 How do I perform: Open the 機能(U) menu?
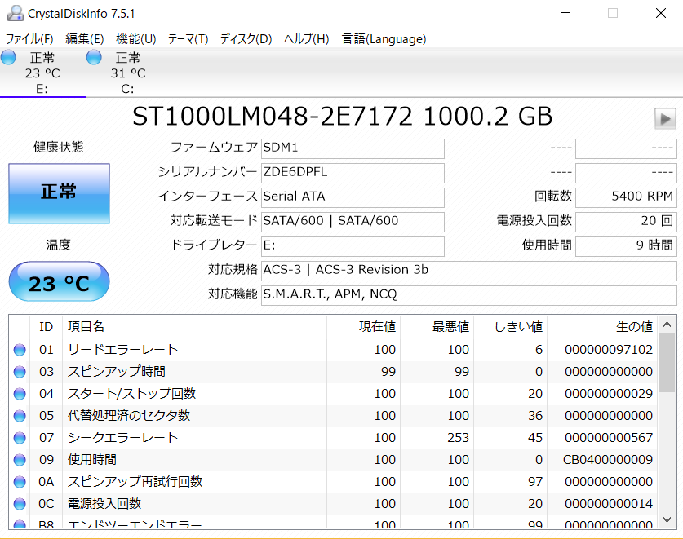pyautogui.click(x=136, y=39)
